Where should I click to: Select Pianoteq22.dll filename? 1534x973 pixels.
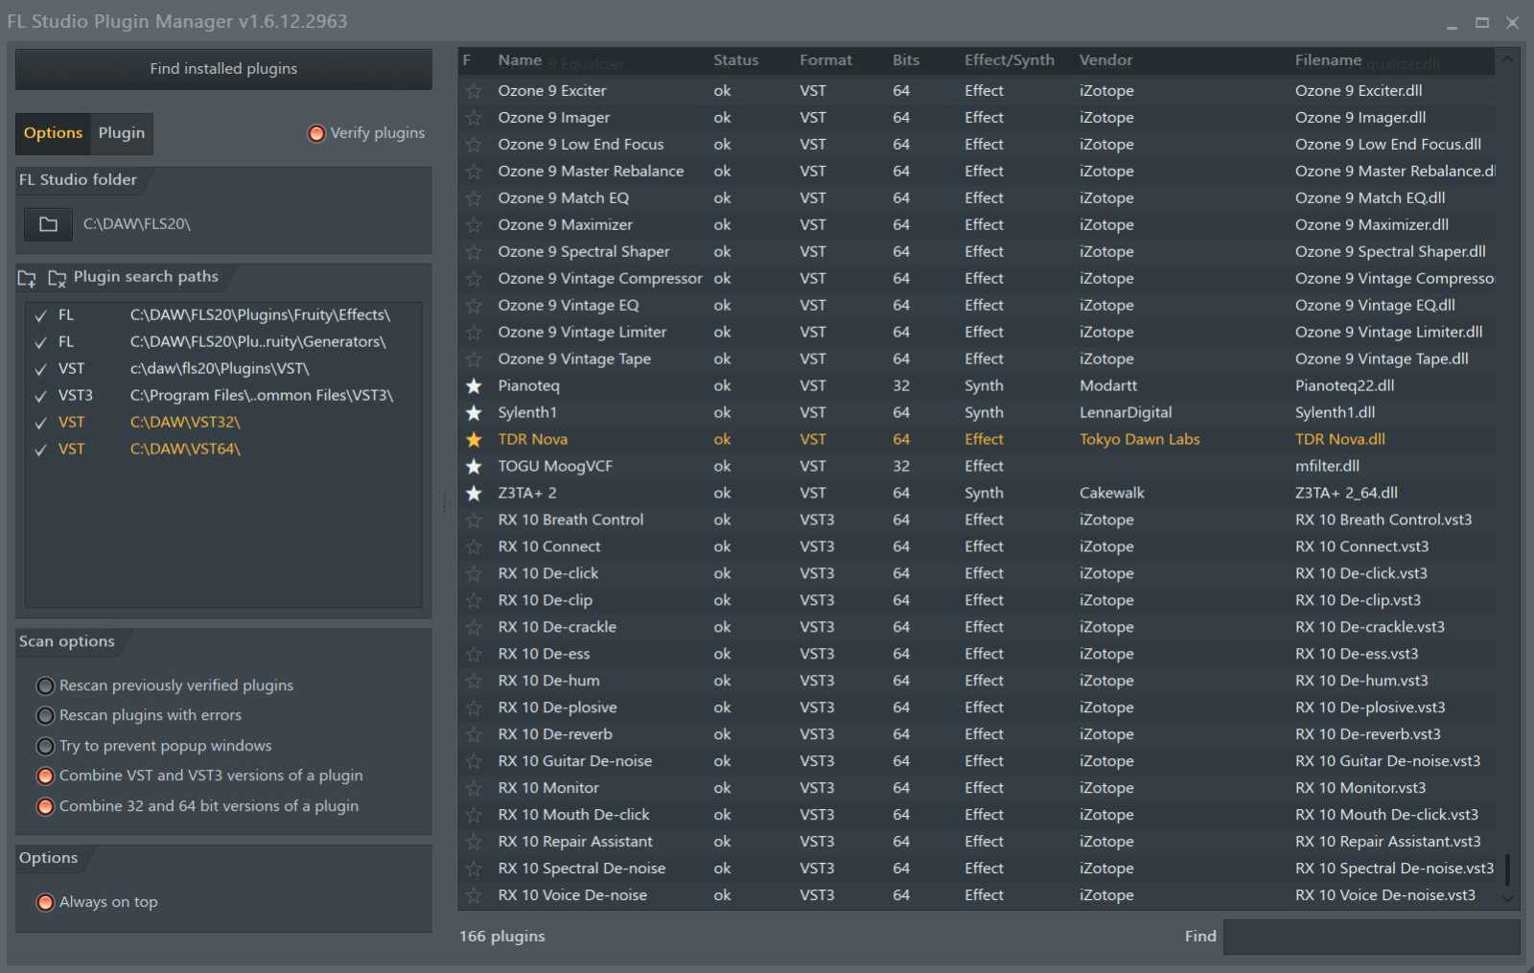(x=1344, y=386)
